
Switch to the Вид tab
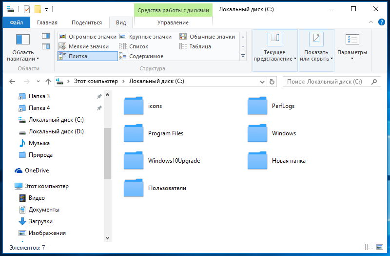121,22
